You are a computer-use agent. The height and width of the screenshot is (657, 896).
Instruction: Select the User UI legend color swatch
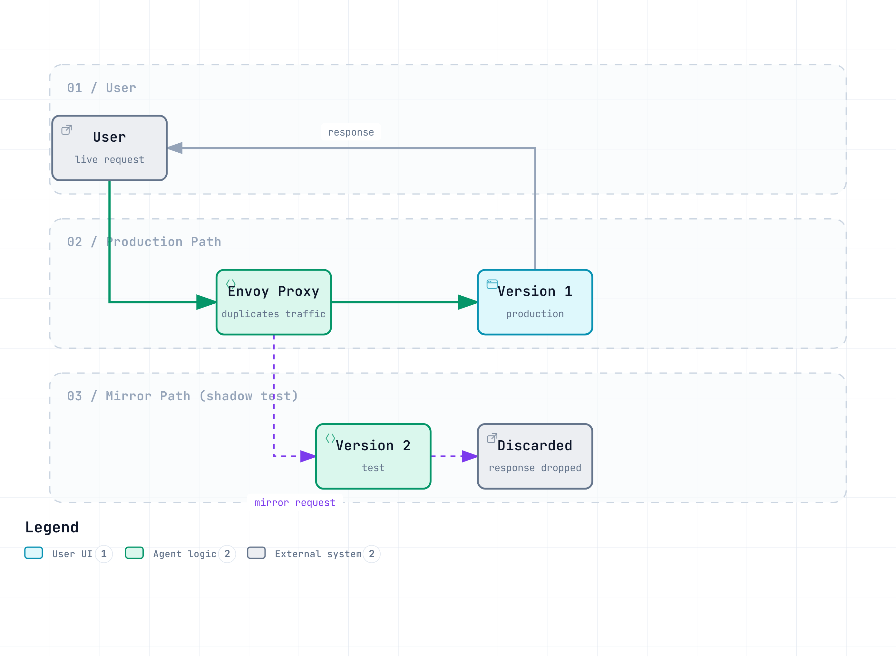tap(34, 553)
